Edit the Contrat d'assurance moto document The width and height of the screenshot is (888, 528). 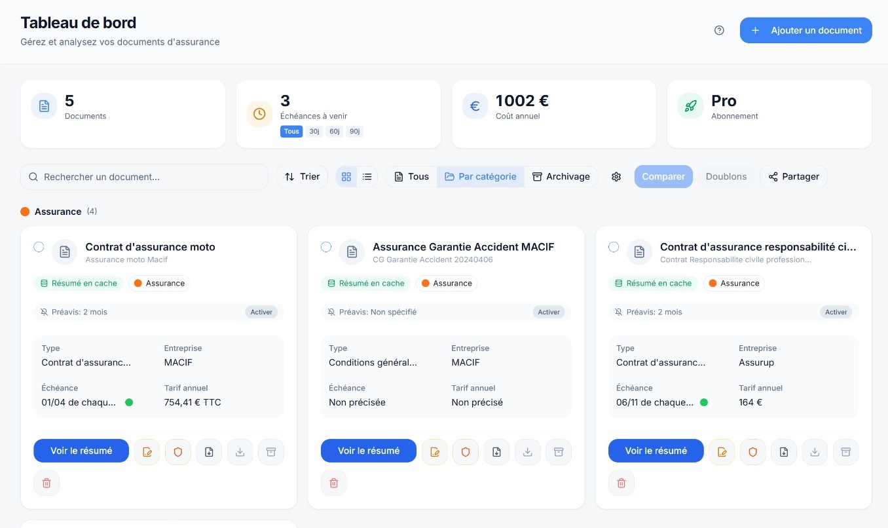coord(147,452)
